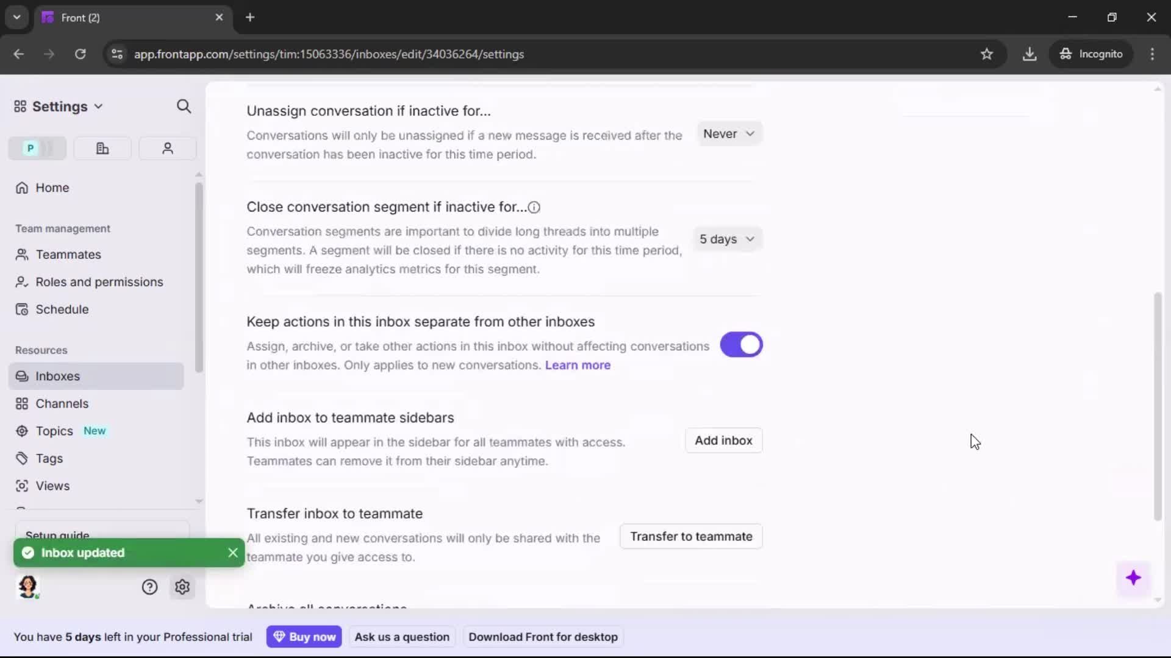Click Transfer to teammate
Image resolution: width=1171 pixels, height=658 pixels.
[690, 536]
